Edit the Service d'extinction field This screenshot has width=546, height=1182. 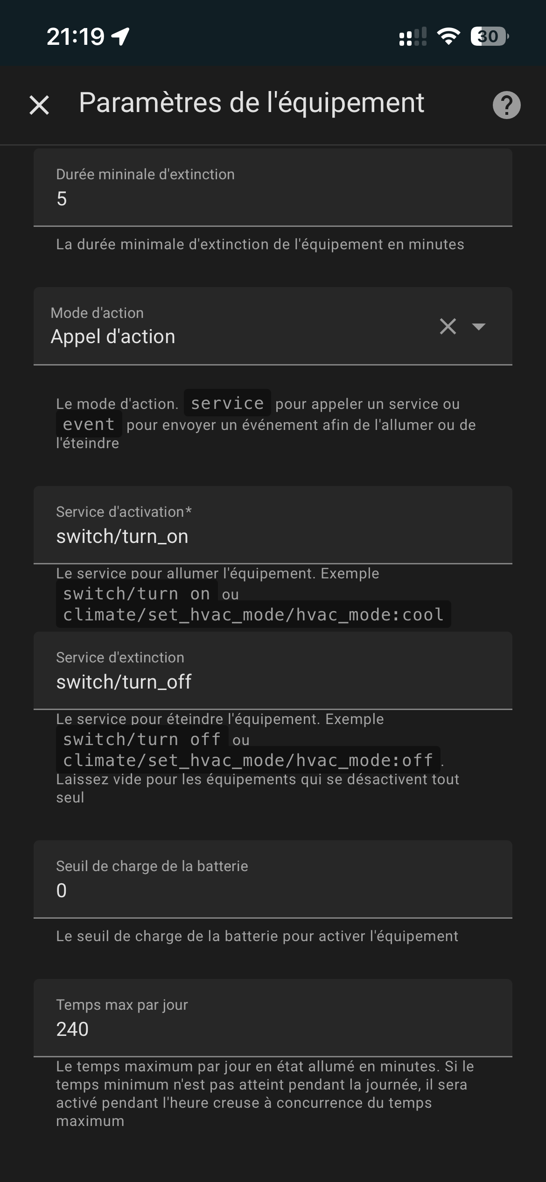click(273, 682)
